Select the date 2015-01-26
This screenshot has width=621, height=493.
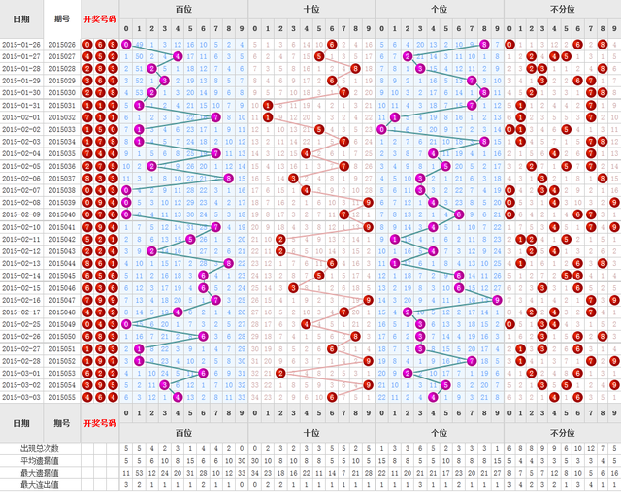click(21, 45)
